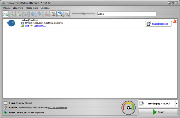Expand the MKV output format dropdown arrow
This screenshot has height=118, width=180.
click(176, 104)
